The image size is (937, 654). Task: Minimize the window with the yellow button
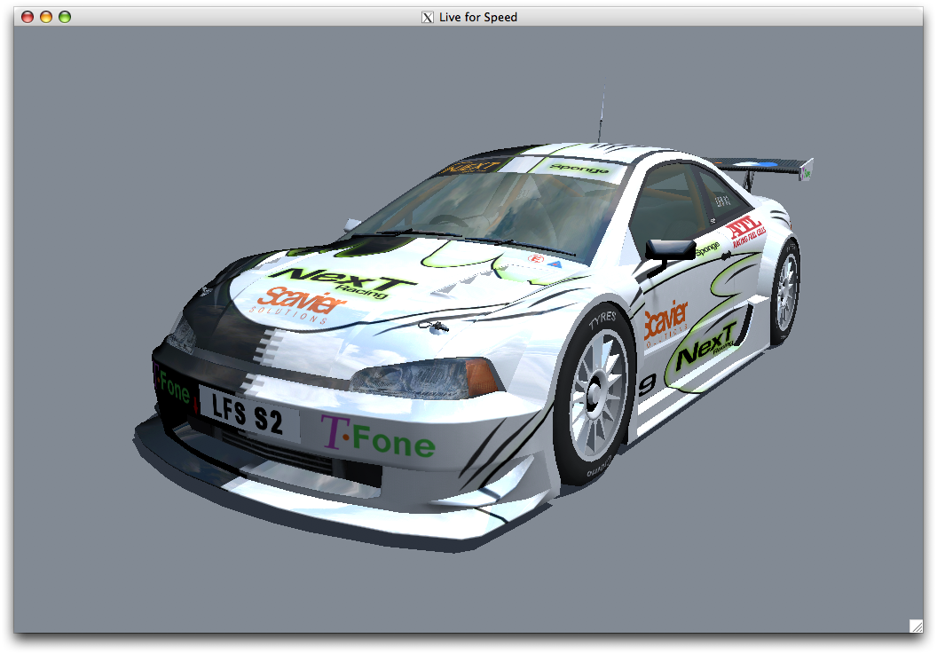coord(46,17)
